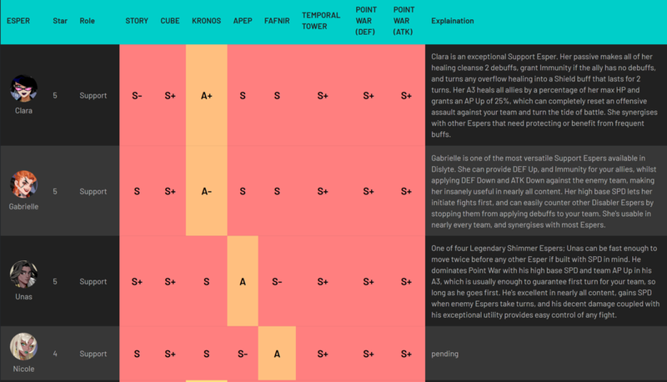Select the FAFNIR column header

(277, 21)
